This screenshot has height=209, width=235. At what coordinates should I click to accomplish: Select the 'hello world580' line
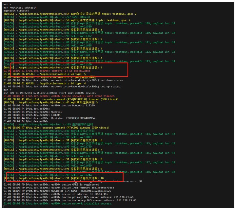pos(48,26)
